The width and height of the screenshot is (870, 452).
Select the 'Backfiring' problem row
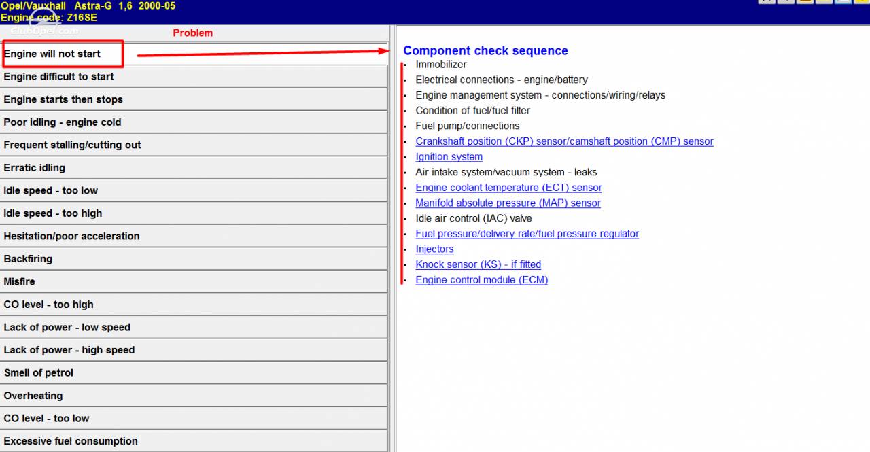(x=194, y=259)
